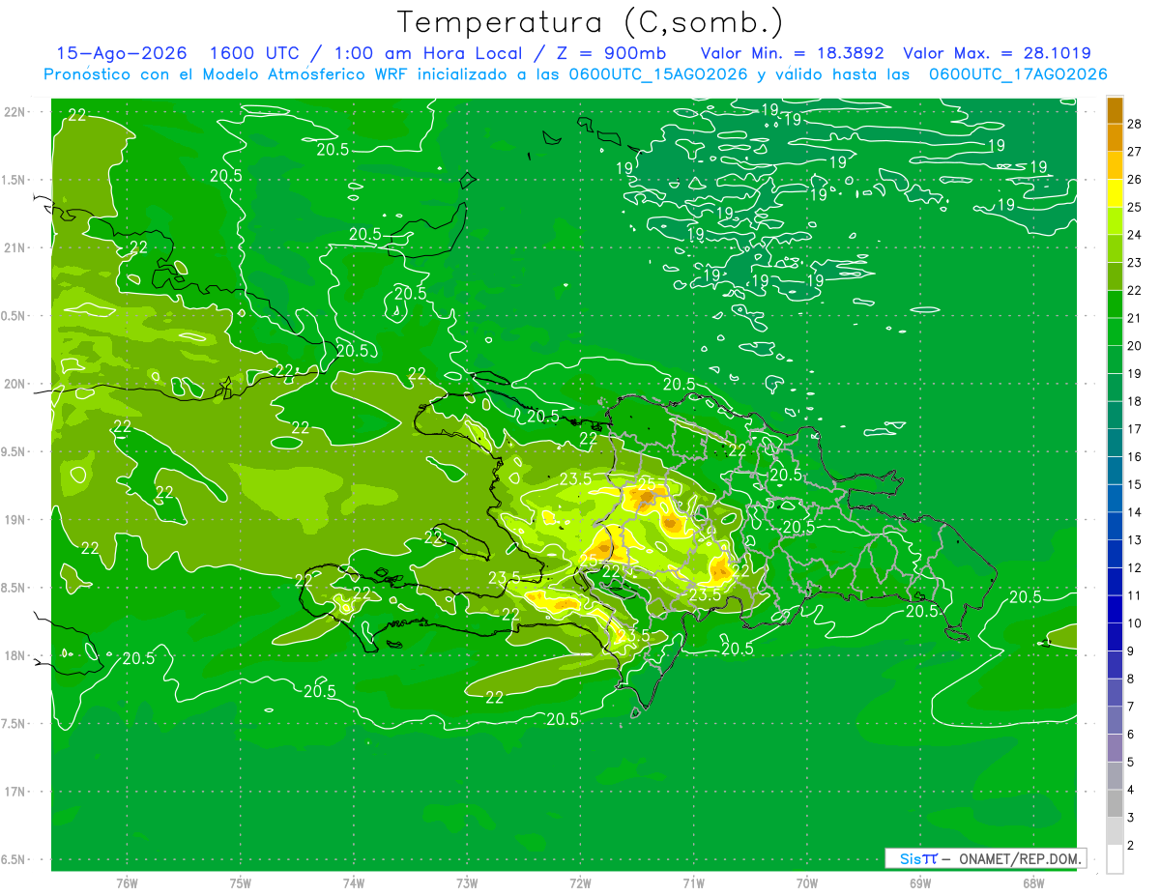Click the Valor Max. = 28.1019 value
Image resolution: width=1160 pixels, height=896 pixels.
pyautogui.click(x=998, y=53)
